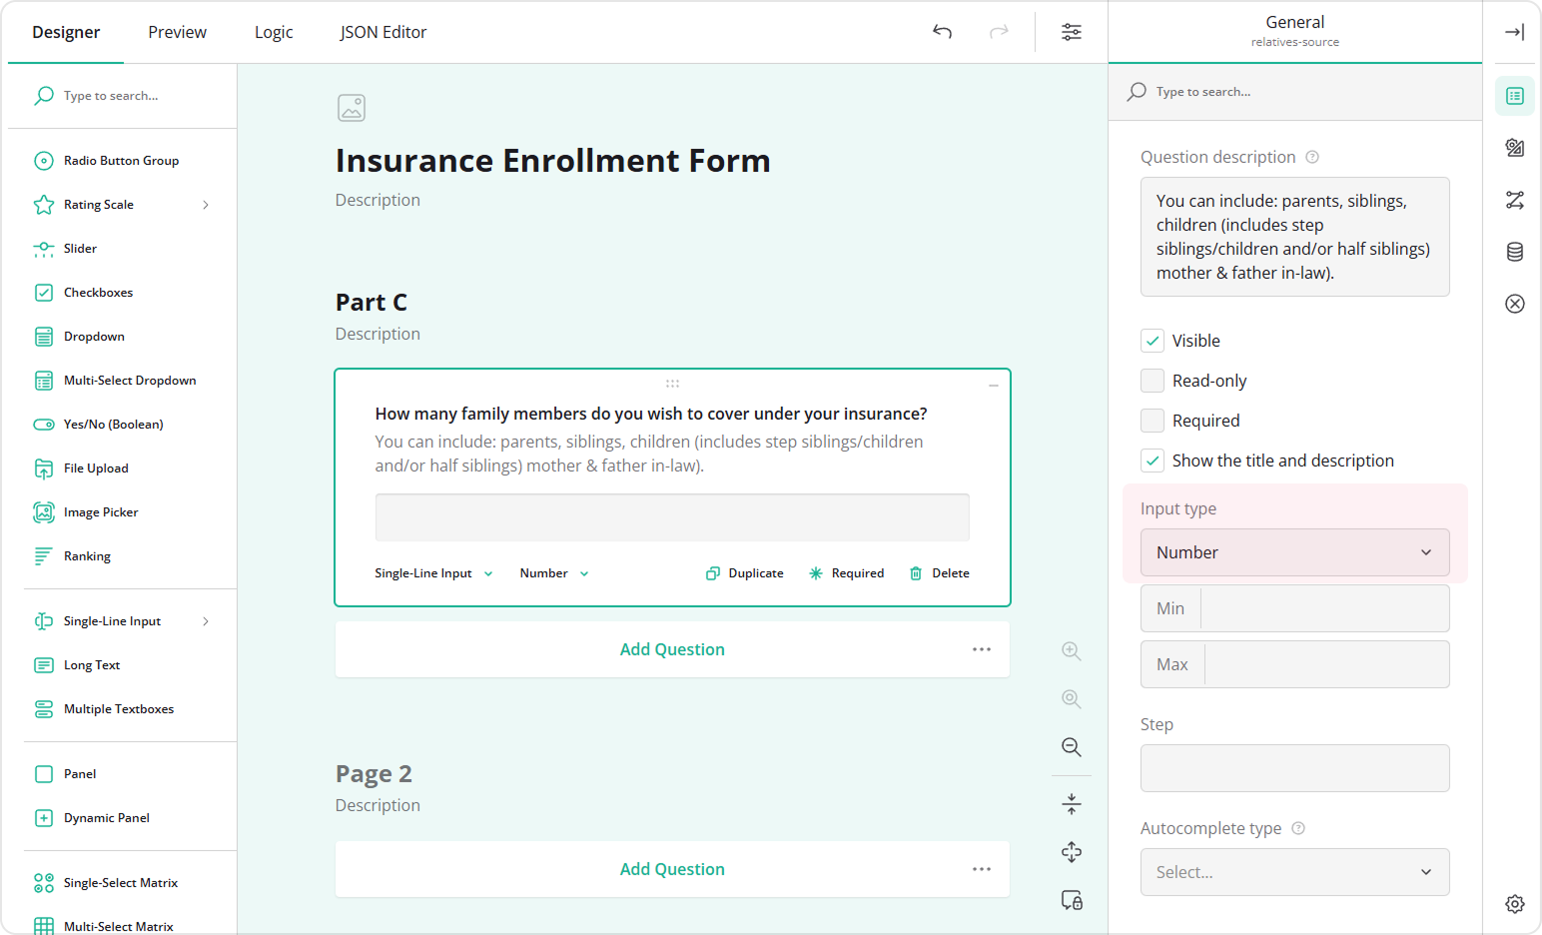Click the Delete trash icon on question
Screen dimensions: 1542x935
click(x=916, y=573)
